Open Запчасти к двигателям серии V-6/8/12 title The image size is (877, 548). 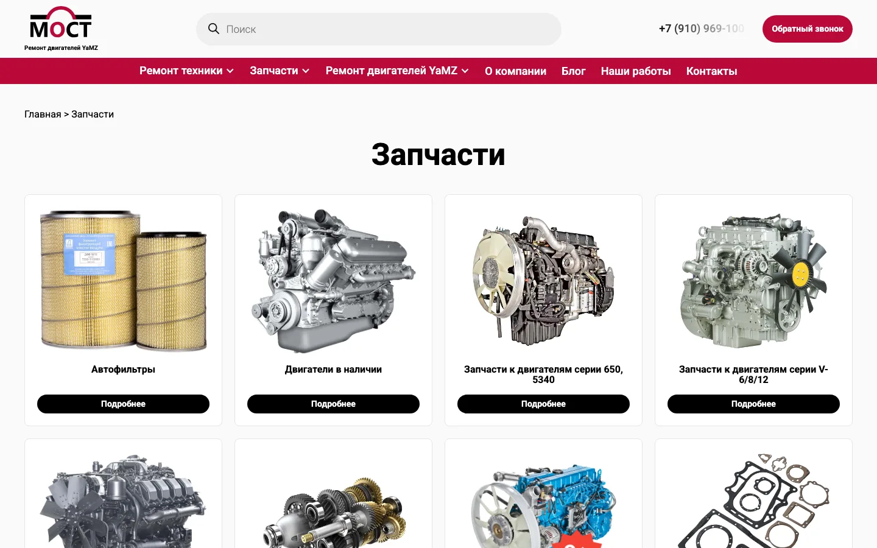(753, 374)
